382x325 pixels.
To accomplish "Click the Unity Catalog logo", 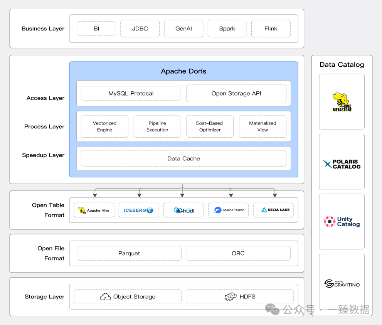I will pos(342,221).
